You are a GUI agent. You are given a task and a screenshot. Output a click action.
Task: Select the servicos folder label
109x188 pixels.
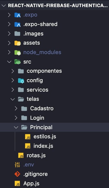pyautogui.click(x=38, y=90)
